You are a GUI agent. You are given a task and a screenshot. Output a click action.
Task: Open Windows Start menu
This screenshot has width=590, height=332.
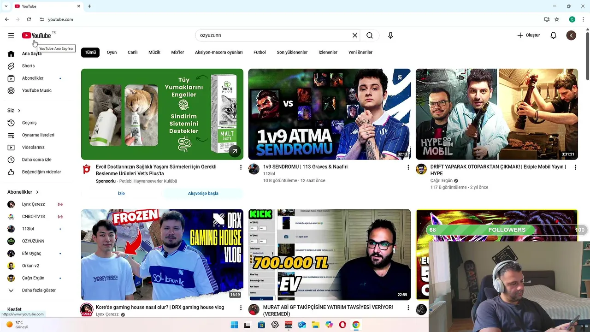coord(234,325)
